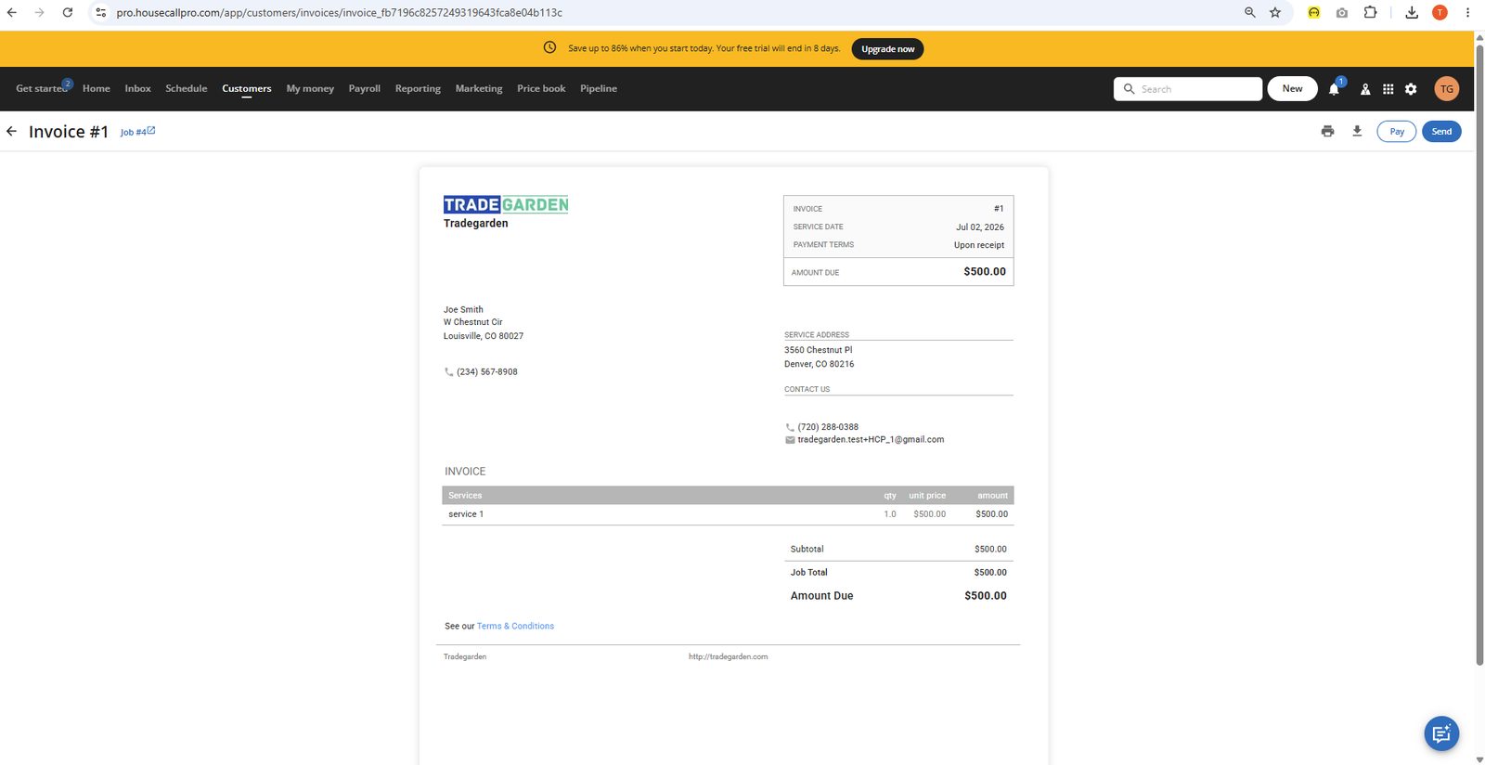Open the Reporting tab
Image resolution: width=1485 pixels, height=765 pixels.
(x=418, y=88)
